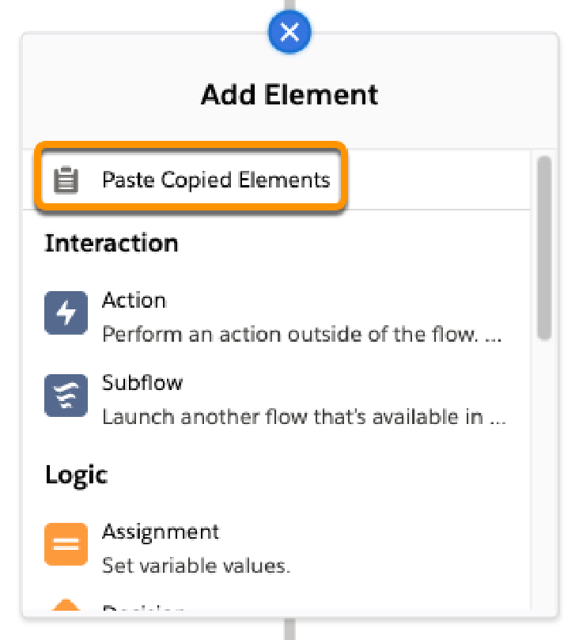579x640 pixels.
Task: Click the element list scrollbar thumb
Action: pos(544,248)
